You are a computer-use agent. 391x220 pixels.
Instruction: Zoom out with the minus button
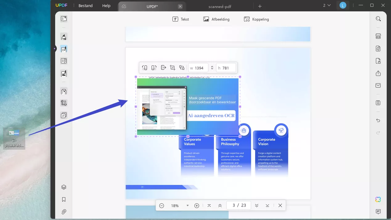click(162, 206)
